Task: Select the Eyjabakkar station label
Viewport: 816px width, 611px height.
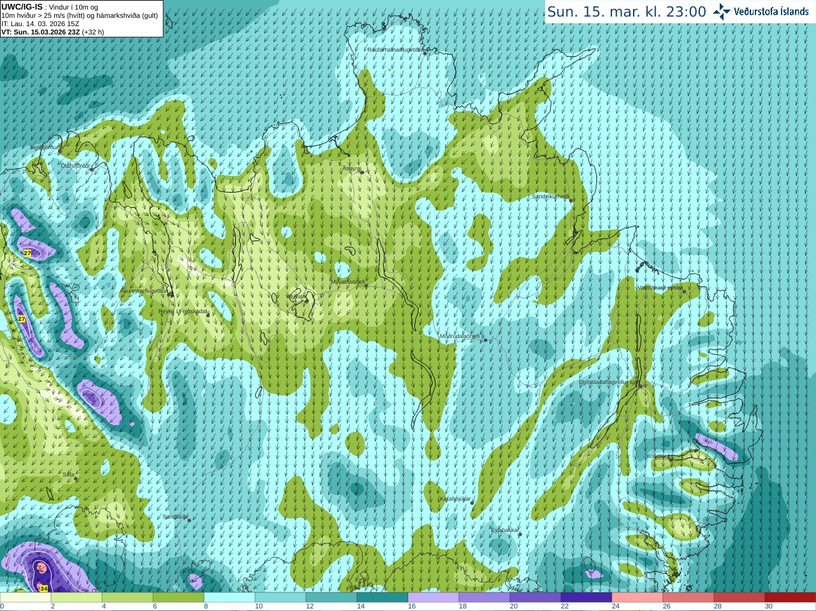Action: coord(505,530)
